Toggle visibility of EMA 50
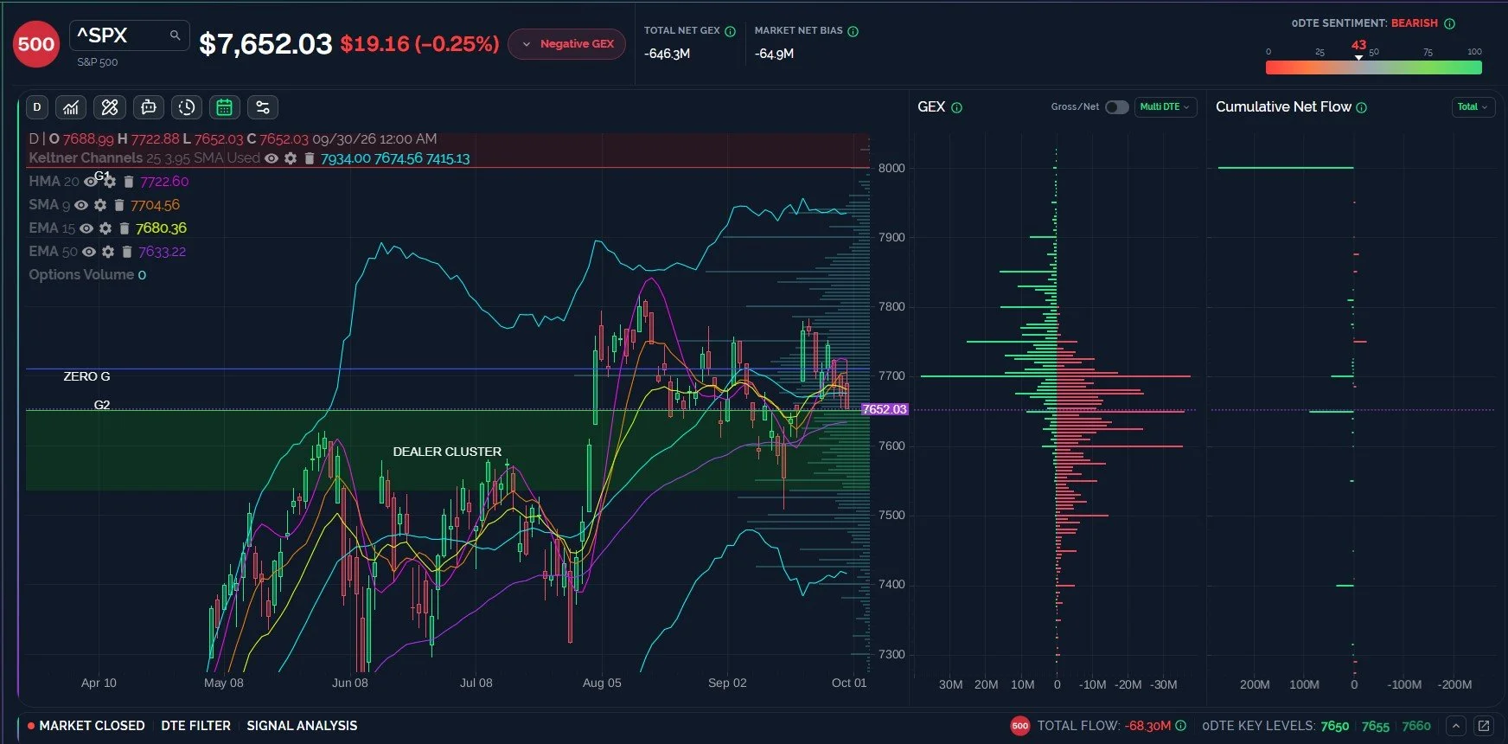 pyautogui.click(x=89, y=252)
